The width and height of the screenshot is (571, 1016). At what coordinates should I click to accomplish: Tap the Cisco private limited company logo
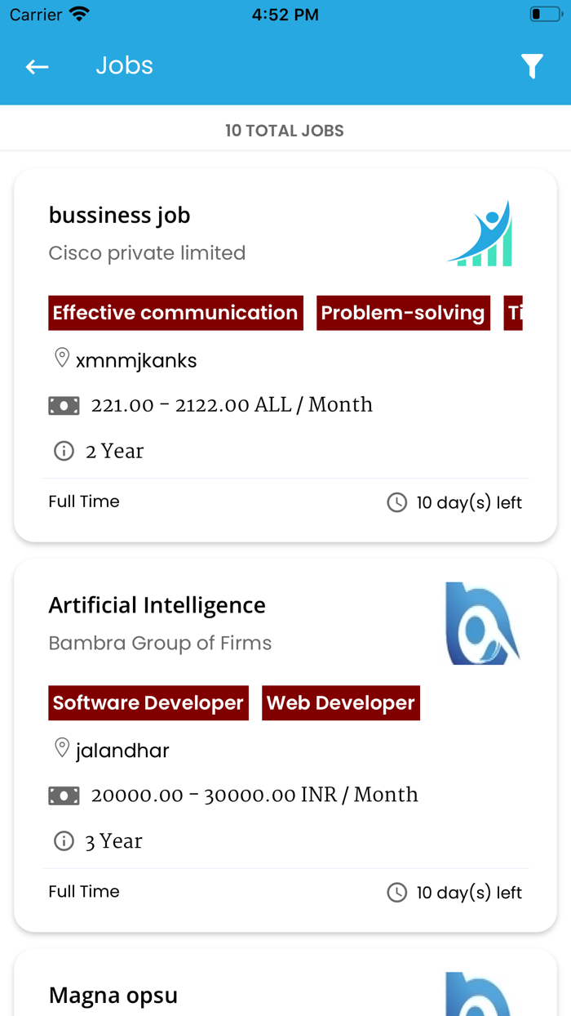[x=482, y=234]
